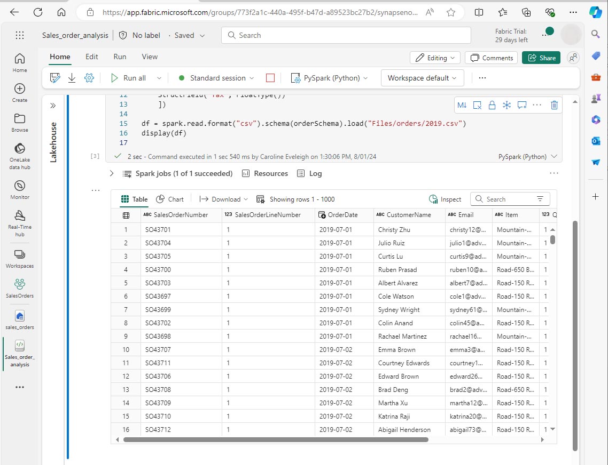This screenshot has width=608, height=465.
Task: Switch to the Edit ribbon tab
Action: click(91, 57)
